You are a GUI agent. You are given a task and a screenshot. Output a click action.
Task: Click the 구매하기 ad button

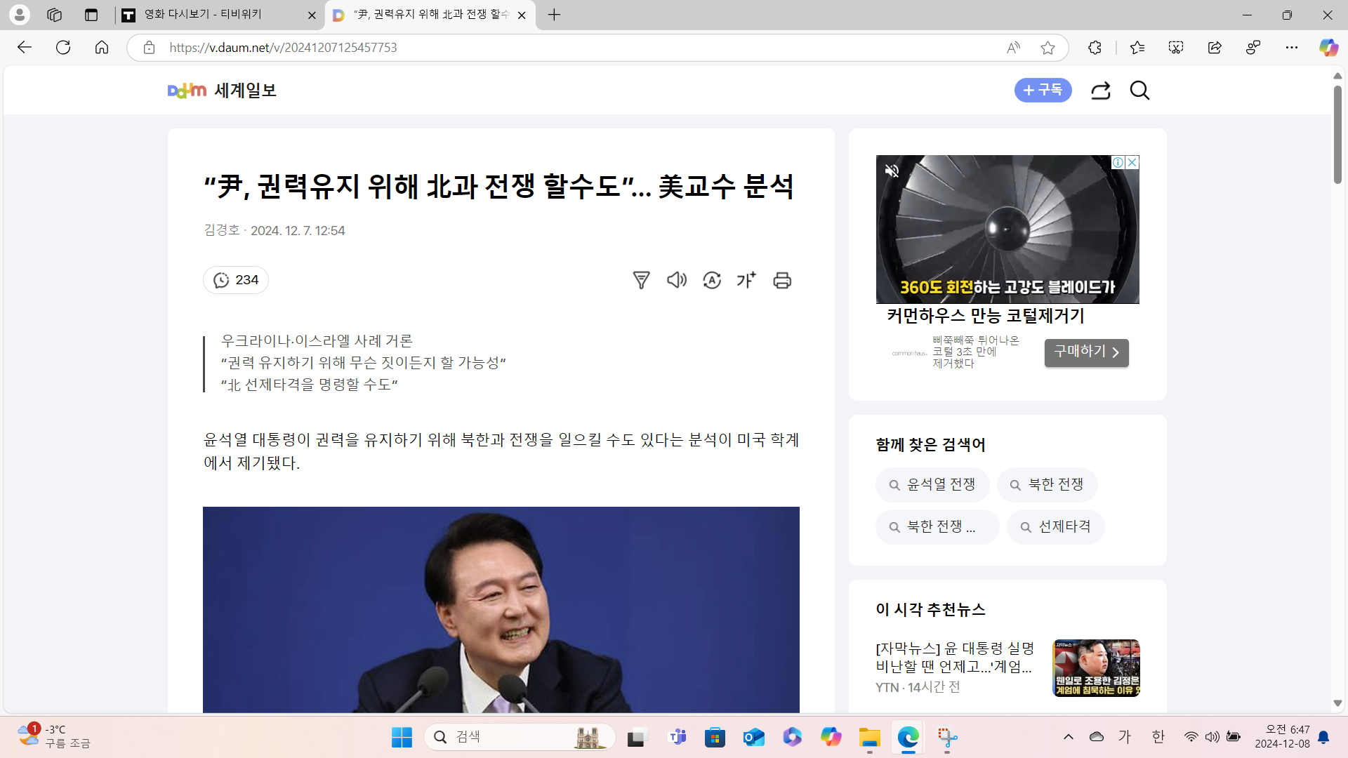(1086, 352)
